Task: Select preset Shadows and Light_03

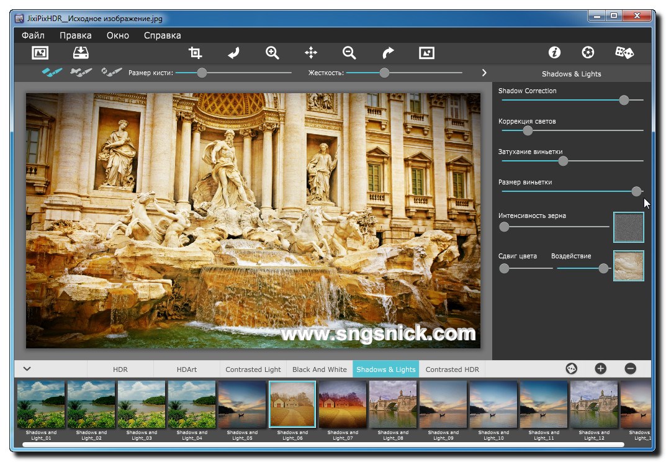Action: pyautogui.click(x=142, y=404)
